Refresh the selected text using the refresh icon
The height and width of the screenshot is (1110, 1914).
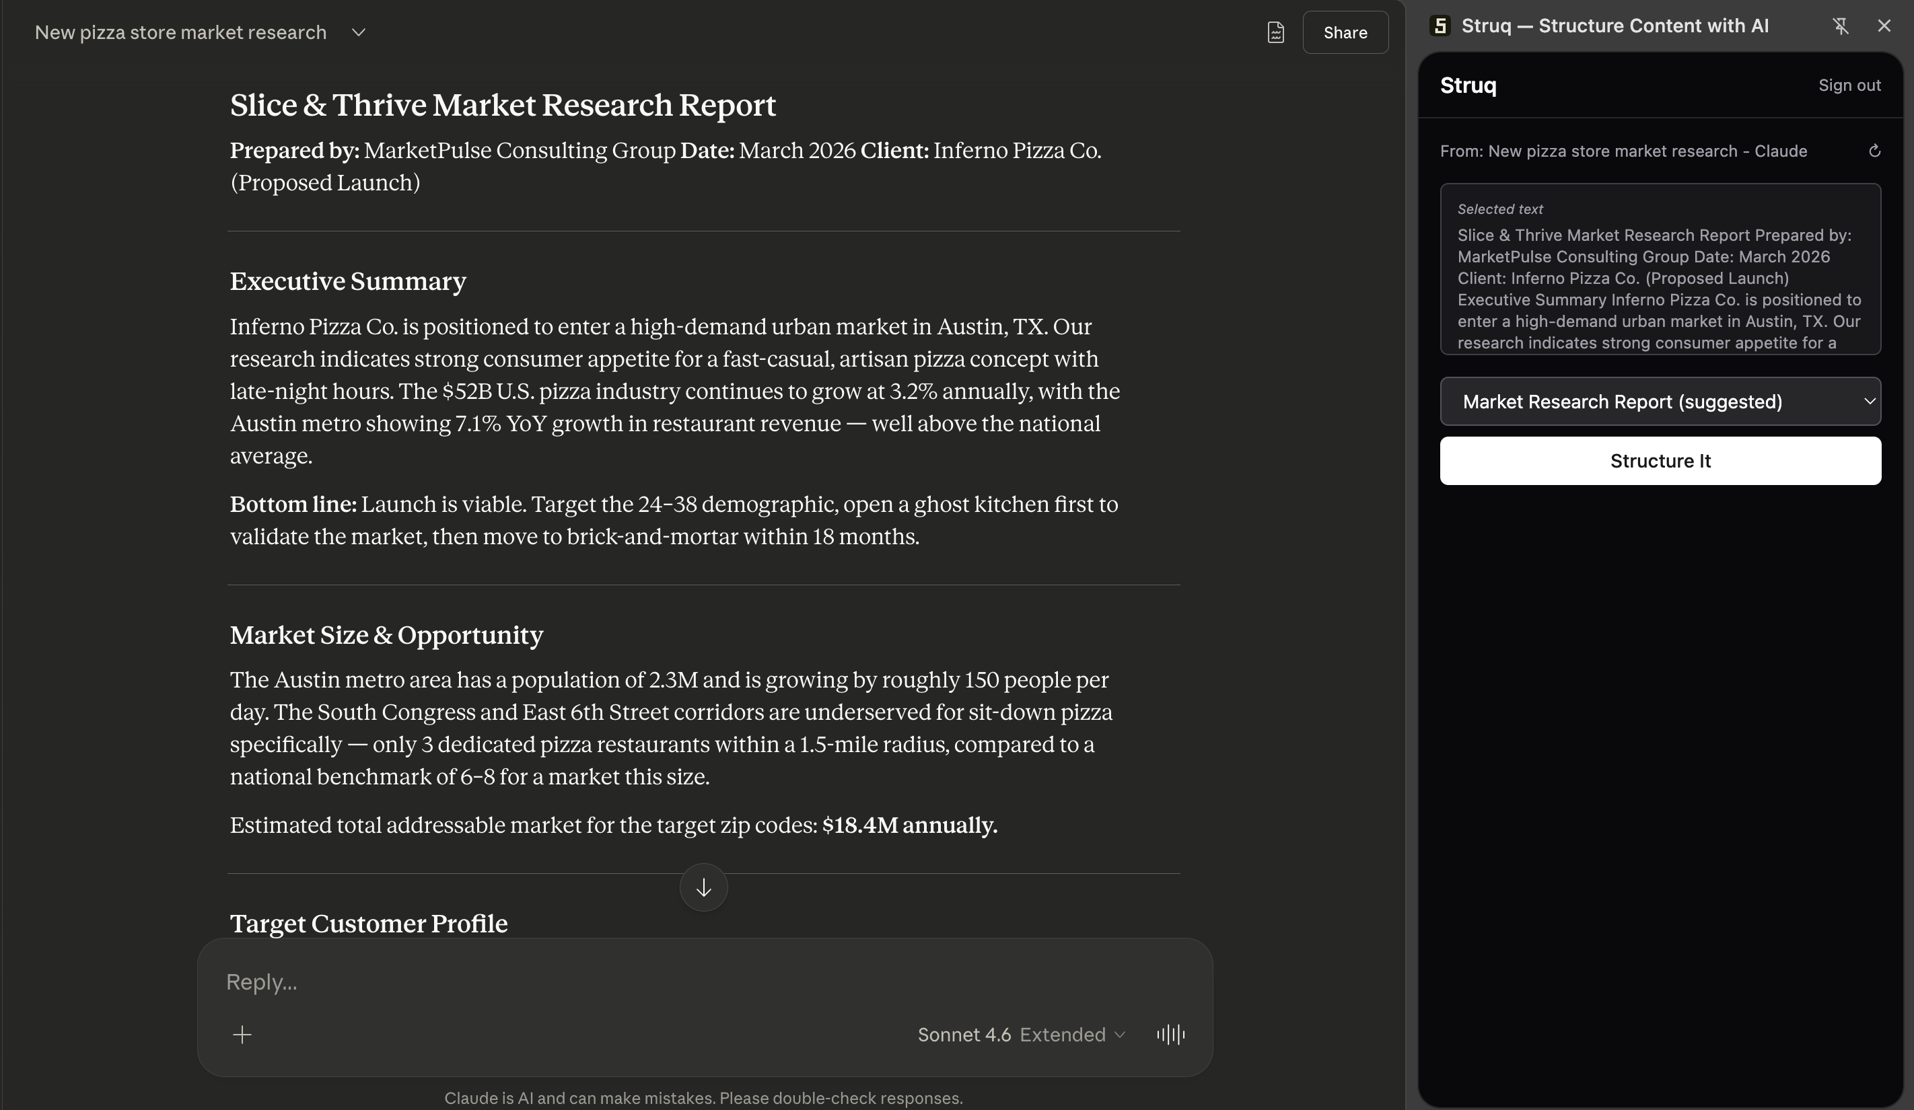(1874, 151)
